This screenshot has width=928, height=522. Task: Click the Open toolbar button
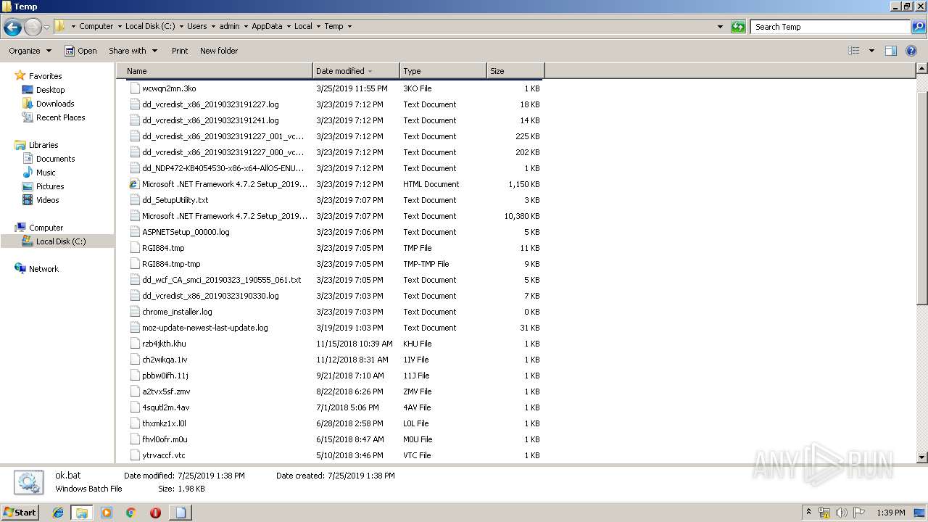point(80,51)
